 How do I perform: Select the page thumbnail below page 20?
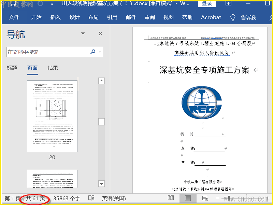coord(52,179)
